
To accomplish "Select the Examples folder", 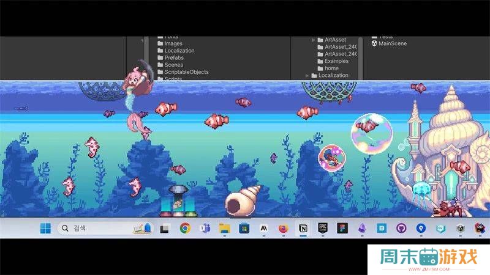I will pyautogui.click(x=336, y=61).
